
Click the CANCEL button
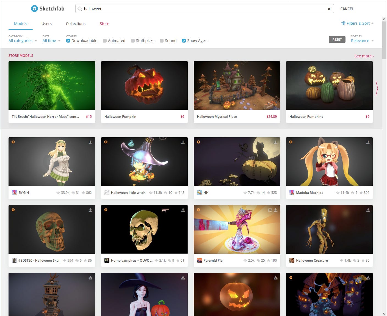coord(347,9)
